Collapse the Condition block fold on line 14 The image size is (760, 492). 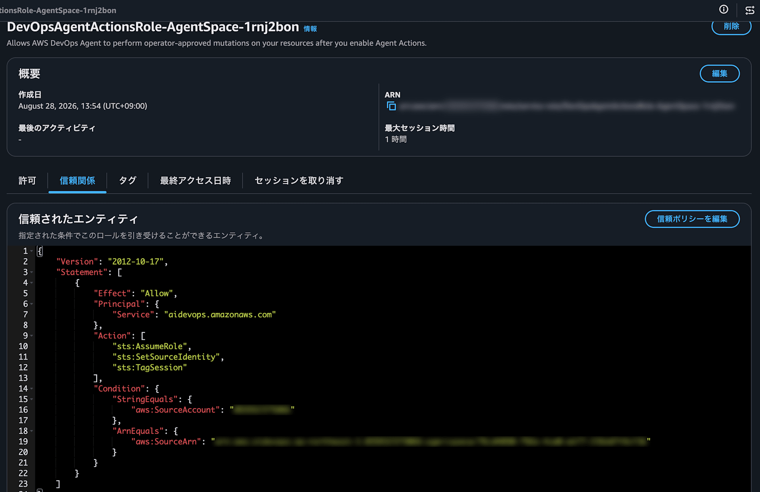click(x=32, y=389)
